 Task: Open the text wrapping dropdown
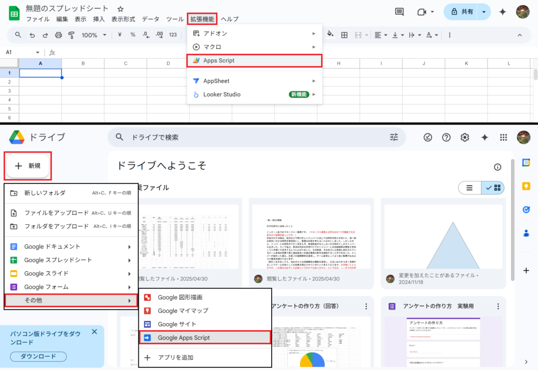415,35
